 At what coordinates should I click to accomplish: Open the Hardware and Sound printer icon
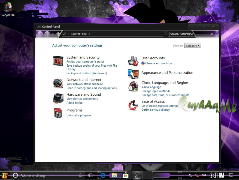click(58, 98)
